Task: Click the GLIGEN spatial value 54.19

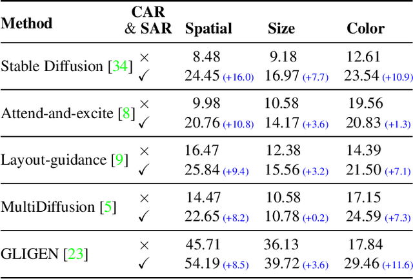Action: 203,264
